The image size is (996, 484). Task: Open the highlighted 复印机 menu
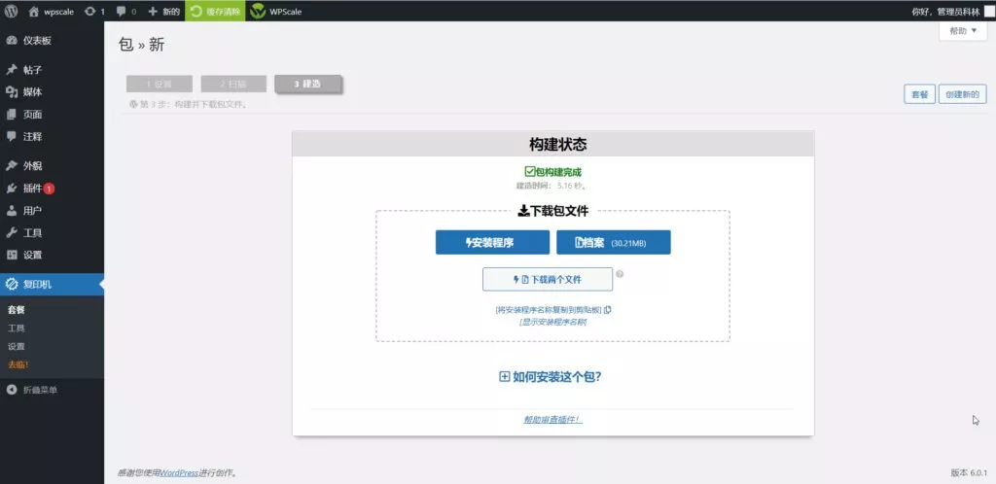(x=53, y=284)
